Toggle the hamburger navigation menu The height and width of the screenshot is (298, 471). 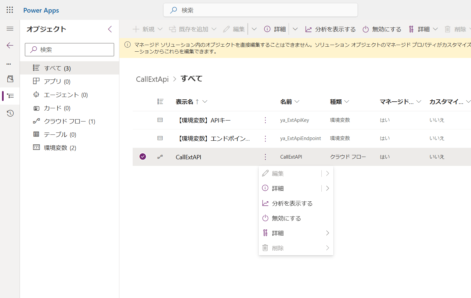click(x=10, y=29)
